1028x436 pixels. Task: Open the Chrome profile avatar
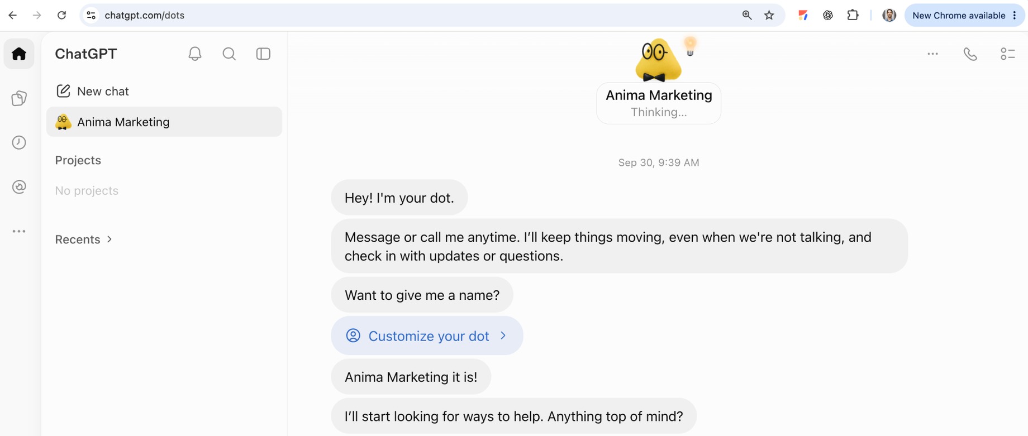[x=889, y=15]
